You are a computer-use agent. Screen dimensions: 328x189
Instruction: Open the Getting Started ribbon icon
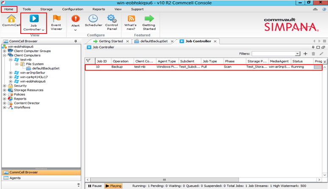click(x=149, y=22)
